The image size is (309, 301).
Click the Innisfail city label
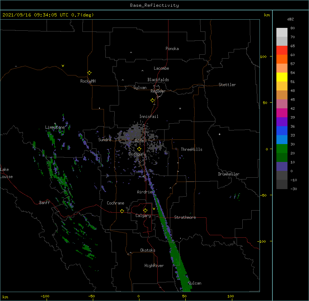coord(149,117)
